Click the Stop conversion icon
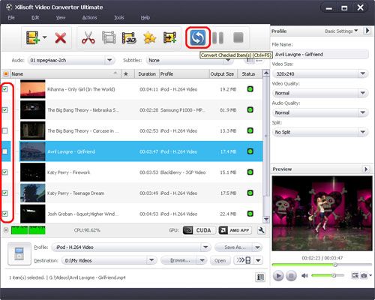The height and width of the screenshot is (300, 375). click(x=238, y=37)
